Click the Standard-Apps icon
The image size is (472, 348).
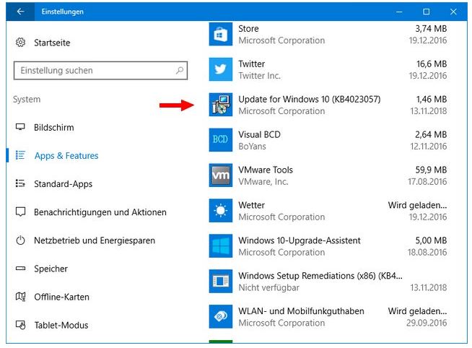point(20,183)
